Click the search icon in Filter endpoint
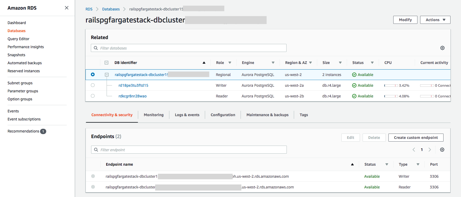The height and width of the screenshot is (197, 461). (96, 150)
